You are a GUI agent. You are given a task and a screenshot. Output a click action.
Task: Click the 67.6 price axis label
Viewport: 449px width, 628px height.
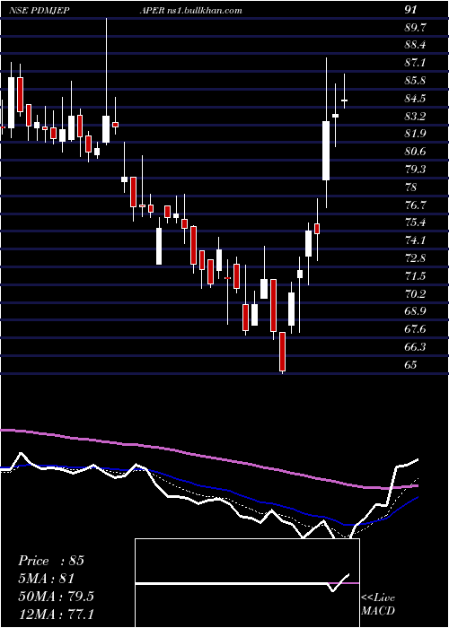point(415,329)
